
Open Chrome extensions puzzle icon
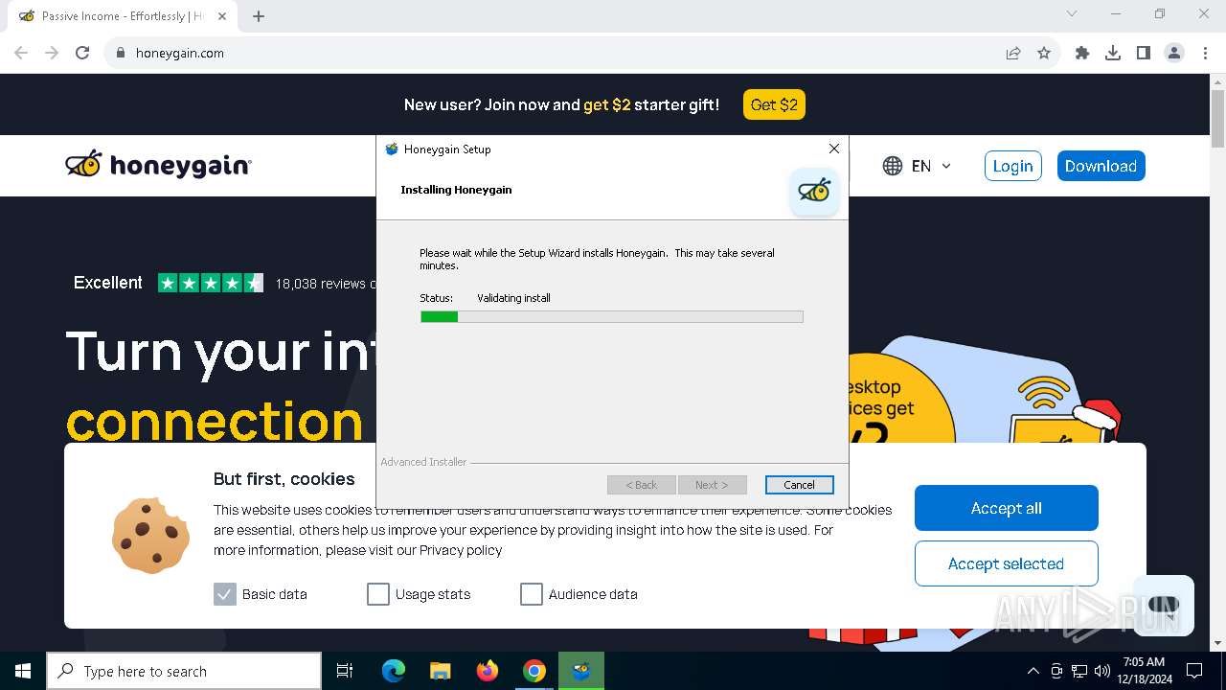pos(1082,53)
